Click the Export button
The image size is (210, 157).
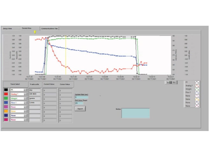(x=80, y=109)
